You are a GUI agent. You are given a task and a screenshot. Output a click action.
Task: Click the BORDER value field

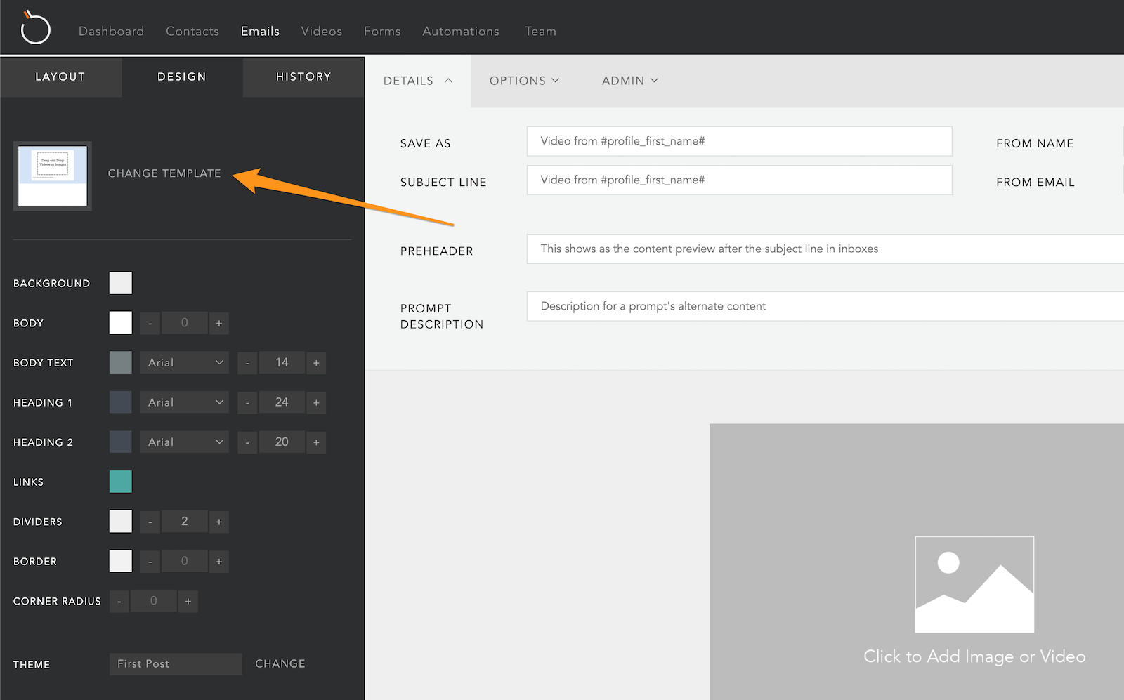pos(185,561)
